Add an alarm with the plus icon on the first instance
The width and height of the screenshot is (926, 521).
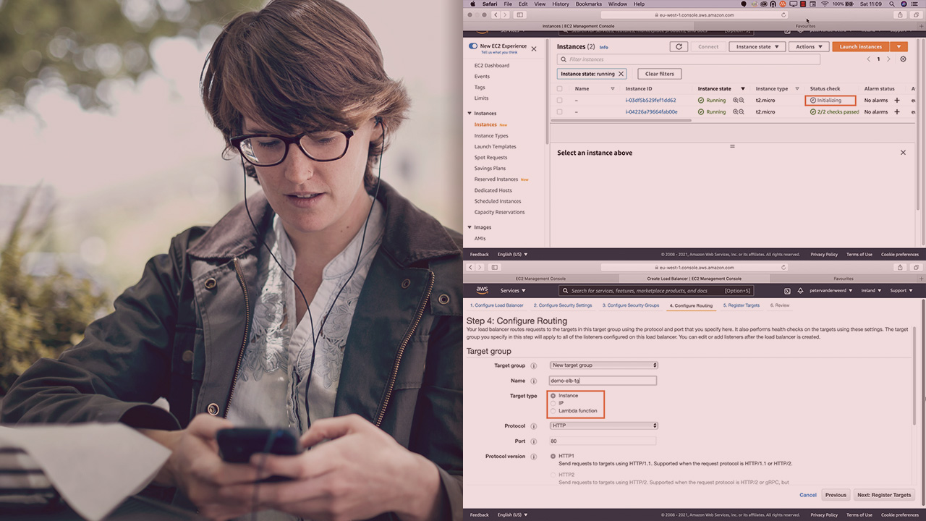[897, 101]
